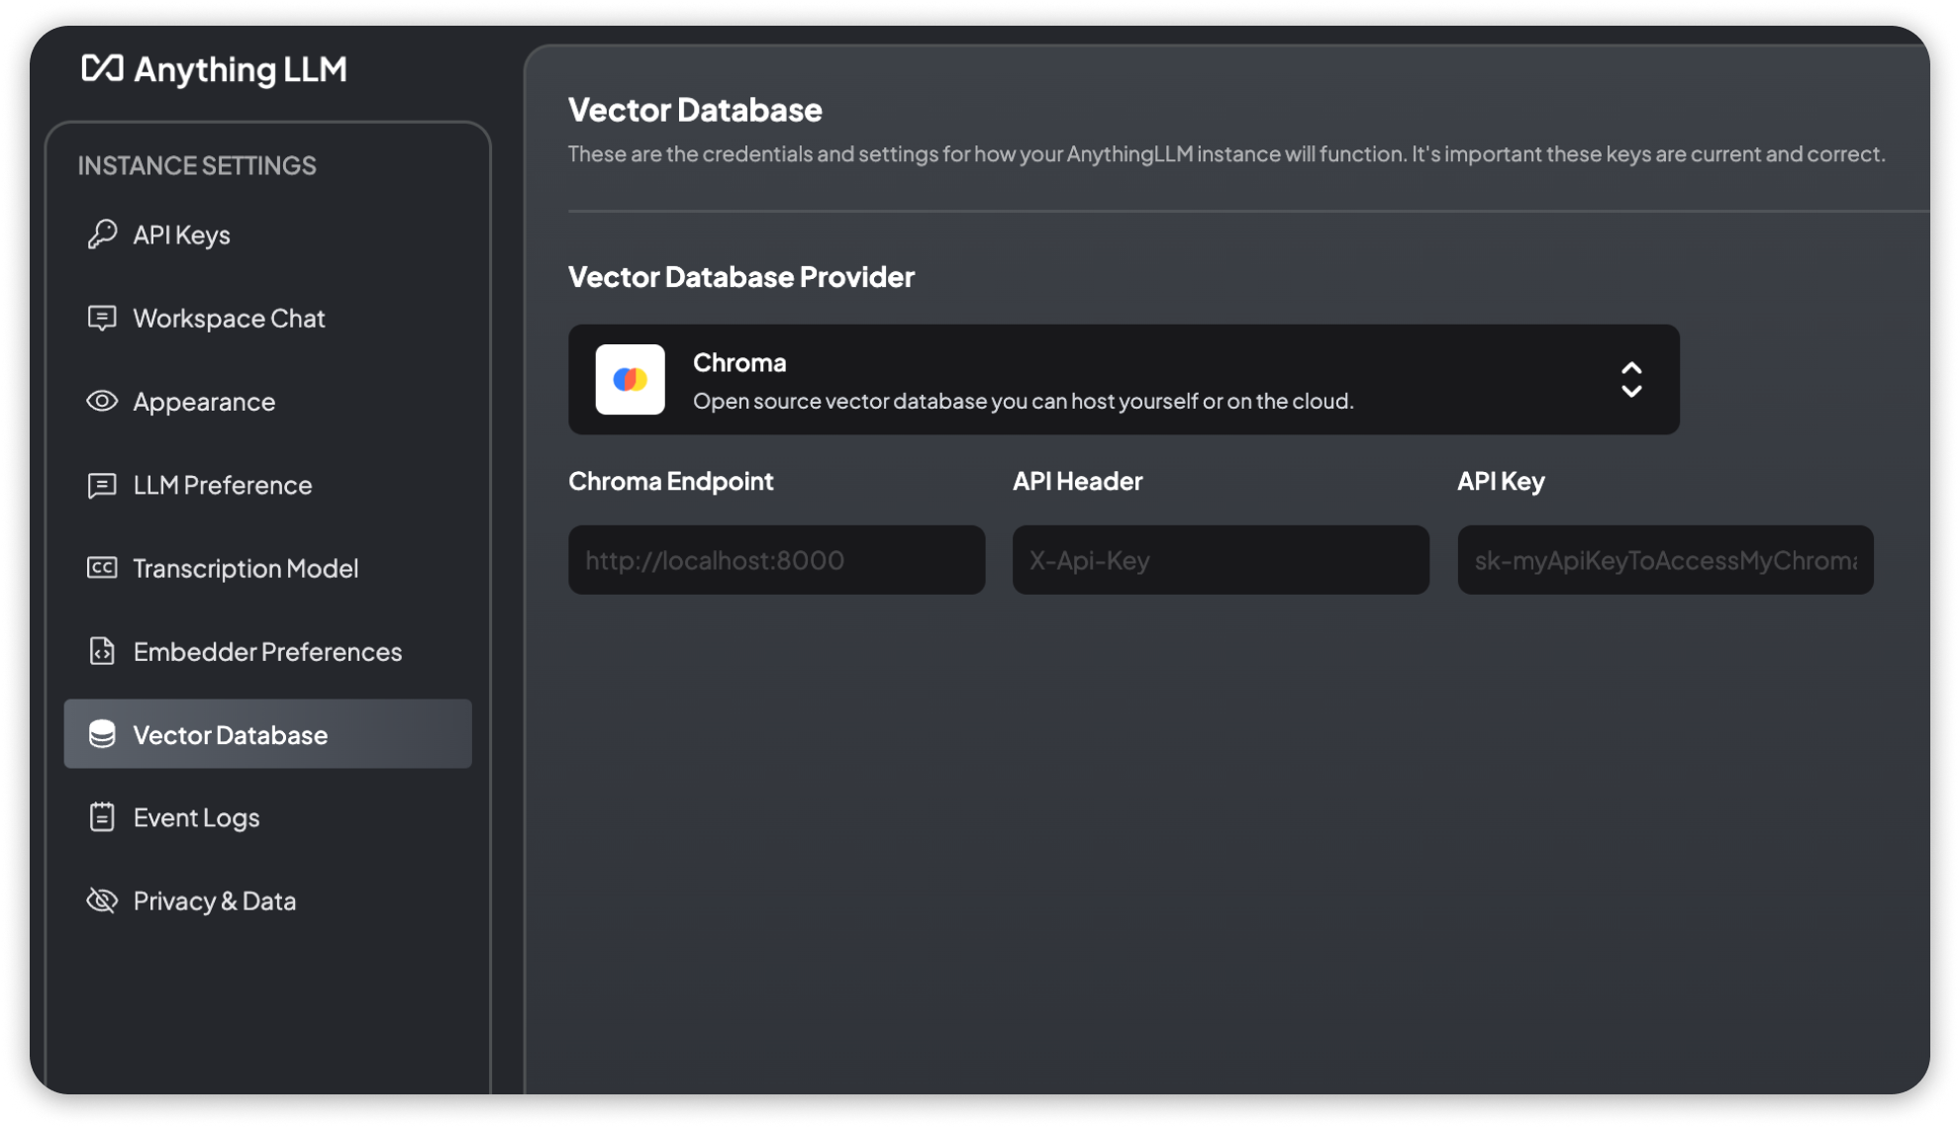Click the Anything LLM logo icon
Viewport: 1960px width, 1128px height.
[102, 68]
